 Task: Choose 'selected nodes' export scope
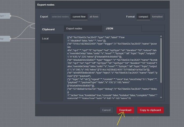(x=60, y=17)
